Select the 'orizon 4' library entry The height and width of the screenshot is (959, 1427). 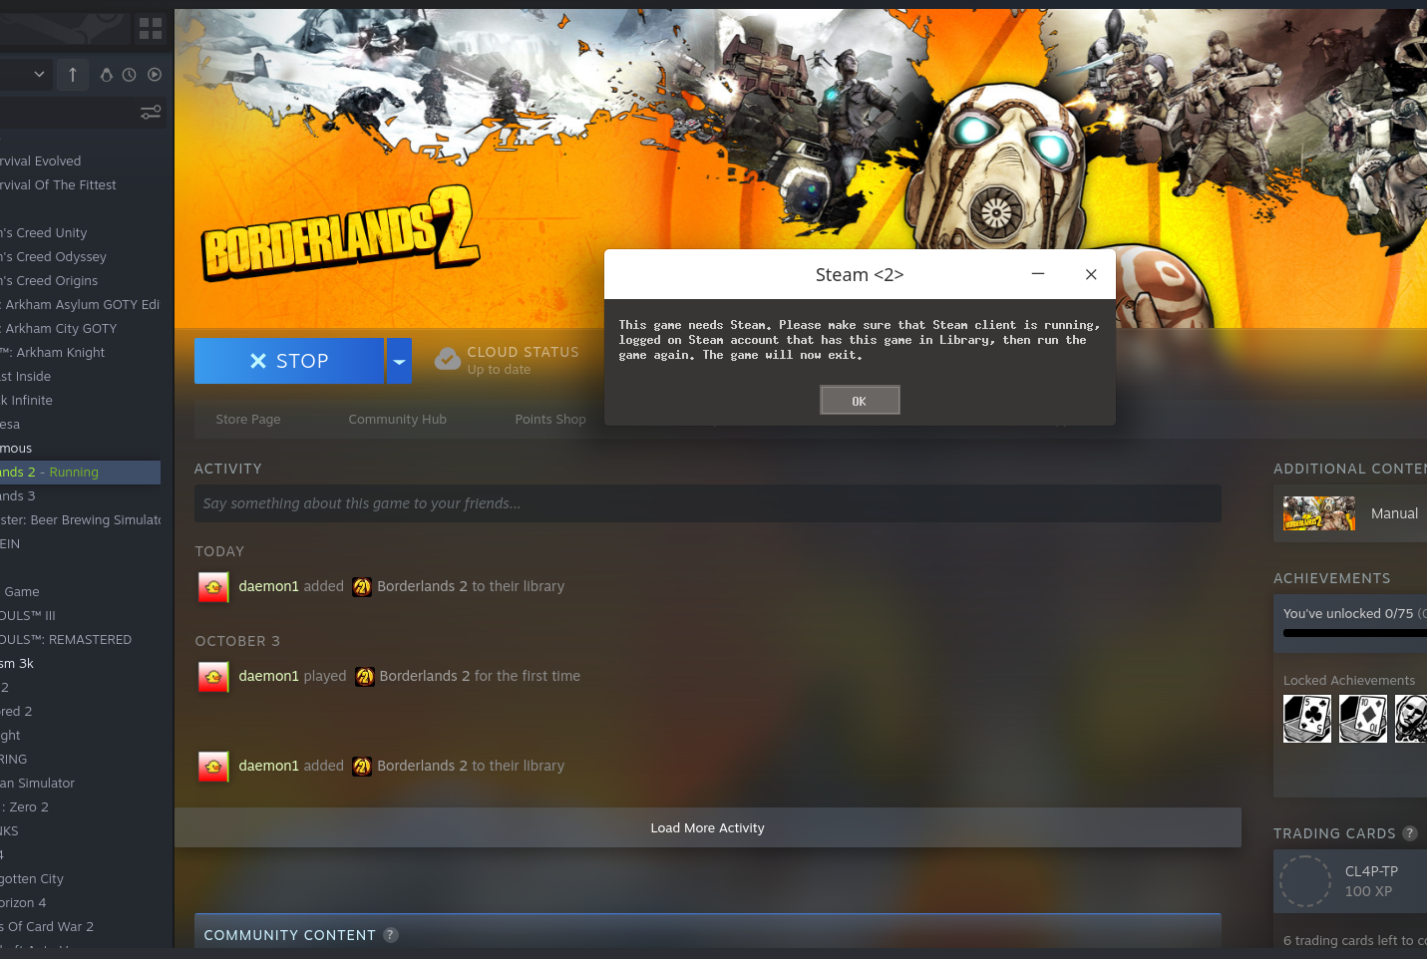coord(80,902)
